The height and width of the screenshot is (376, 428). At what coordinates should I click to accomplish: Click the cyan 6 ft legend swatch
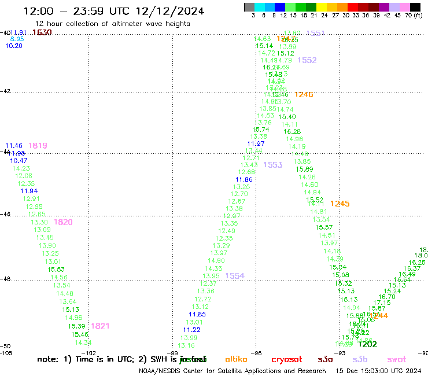point(260,7)
